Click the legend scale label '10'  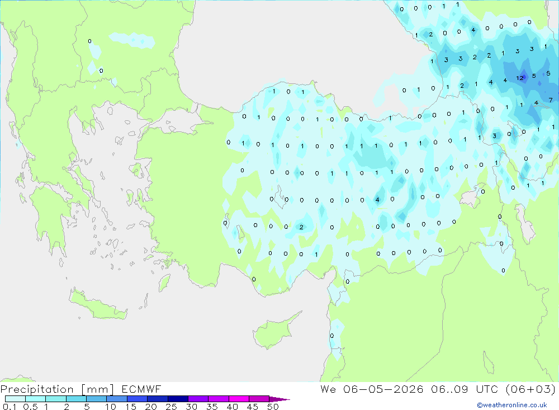(111, 407)
